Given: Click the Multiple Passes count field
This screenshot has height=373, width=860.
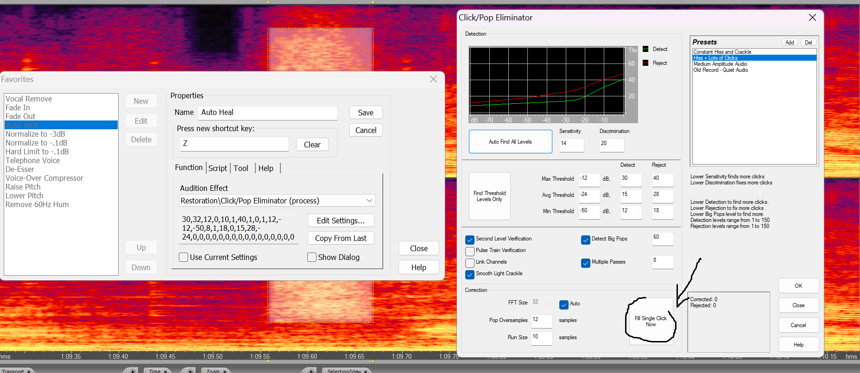Looking at the screenshot, I should coord(663,262).
